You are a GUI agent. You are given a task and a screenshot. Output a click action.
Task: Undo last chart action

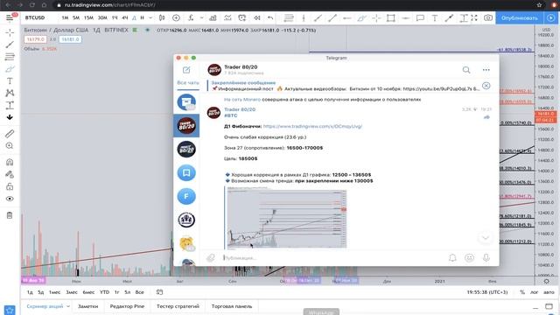270,17
